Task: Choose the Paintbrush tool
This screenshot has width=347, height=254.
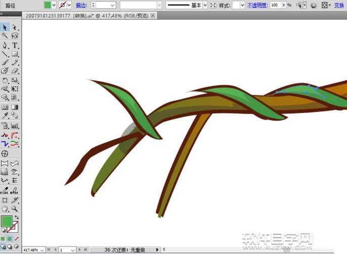Action: (5, 63)
